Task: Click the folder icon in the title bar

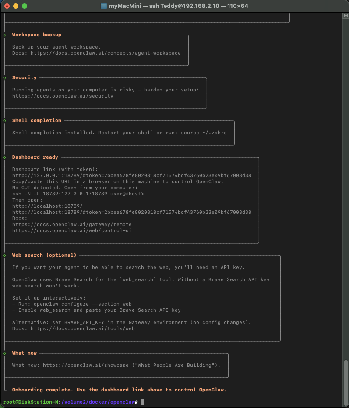Action: click(103, 6)
